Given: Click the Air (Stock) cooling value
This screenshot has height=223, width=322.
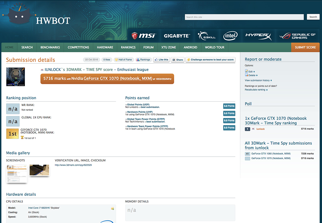Looking at the screenshot, I should click(33, 212).
